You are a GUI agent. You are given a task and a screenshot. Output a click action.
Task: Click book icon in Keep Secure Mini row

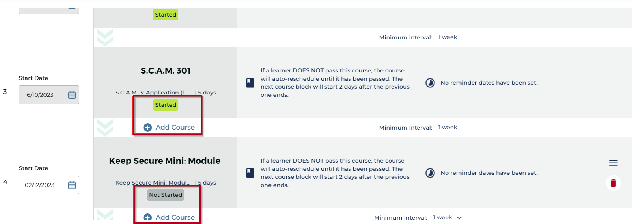click(250, 173)
